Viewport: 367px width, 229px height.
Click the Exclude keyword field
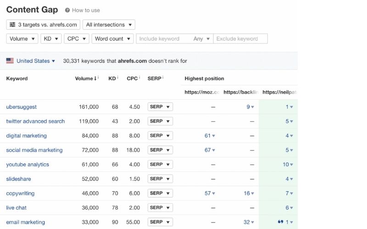(x=240, y=39)
